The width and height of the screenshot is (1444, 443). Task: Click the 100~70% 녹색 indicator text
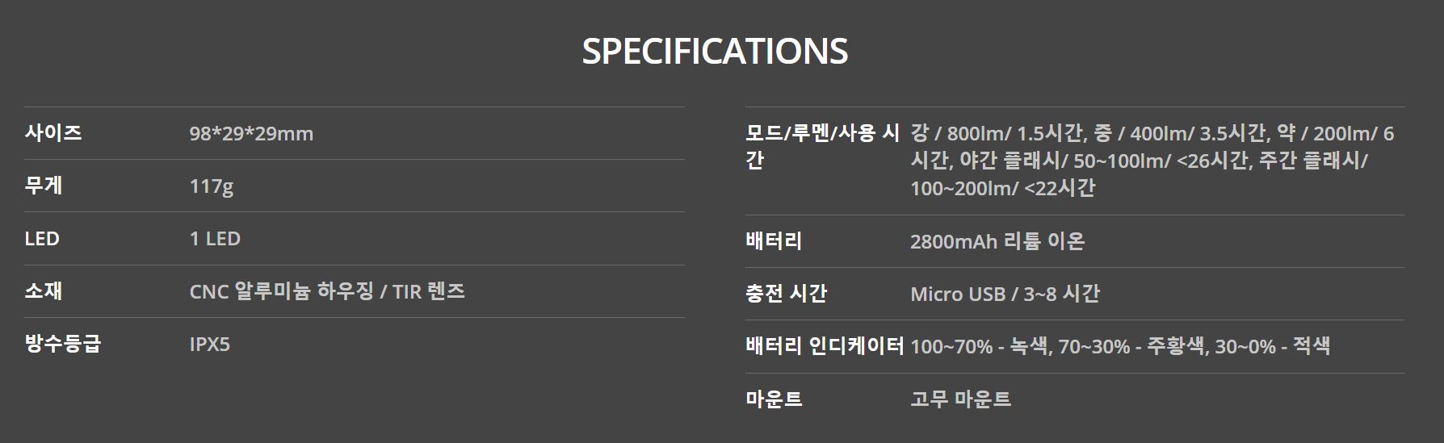tap(979, 345)
